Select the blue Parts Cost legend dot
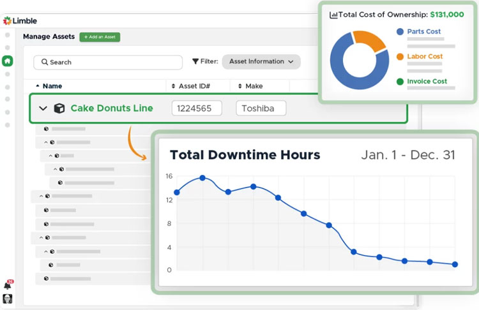 click(x=400, y=31)
